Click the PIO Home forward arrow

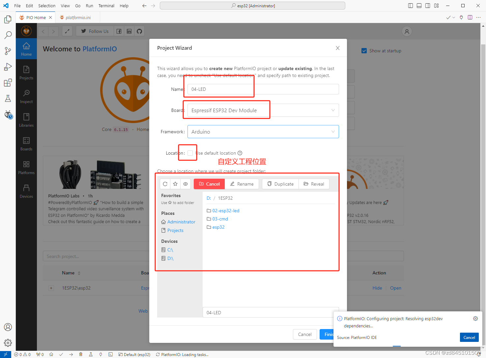[x=54, y=31]
